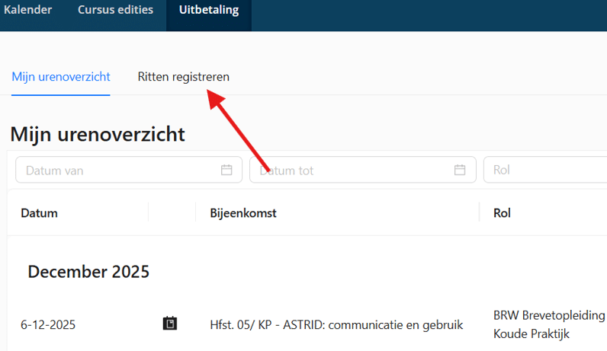Open Hfst. 05/ KP - ASTRID session
The image size is (607, 351).
coord(336,324)
